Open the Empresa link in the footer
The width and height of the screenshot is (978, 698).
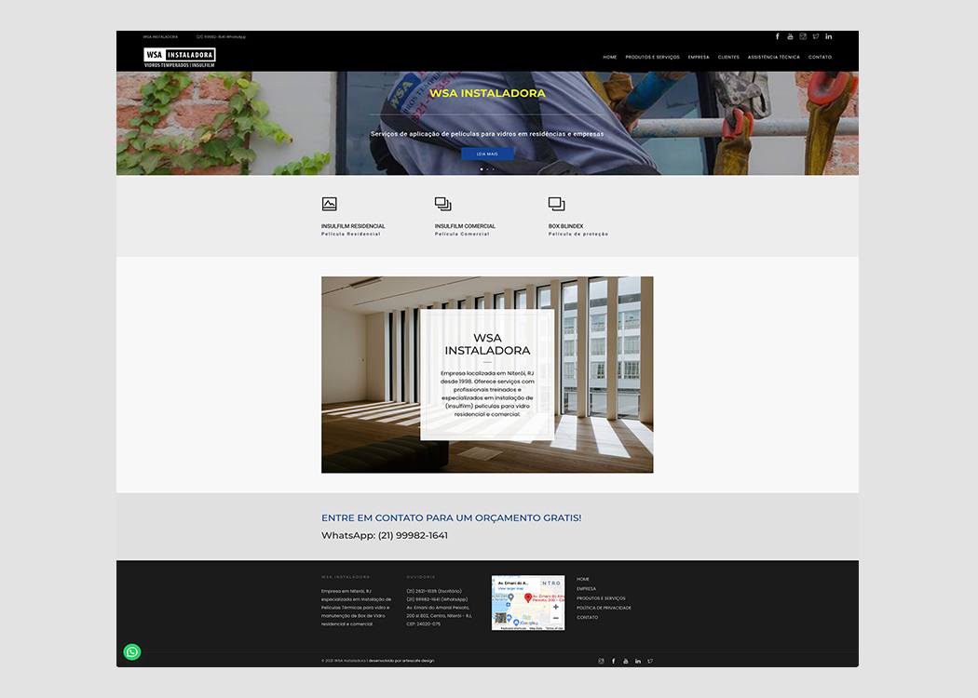pos(586,589)
